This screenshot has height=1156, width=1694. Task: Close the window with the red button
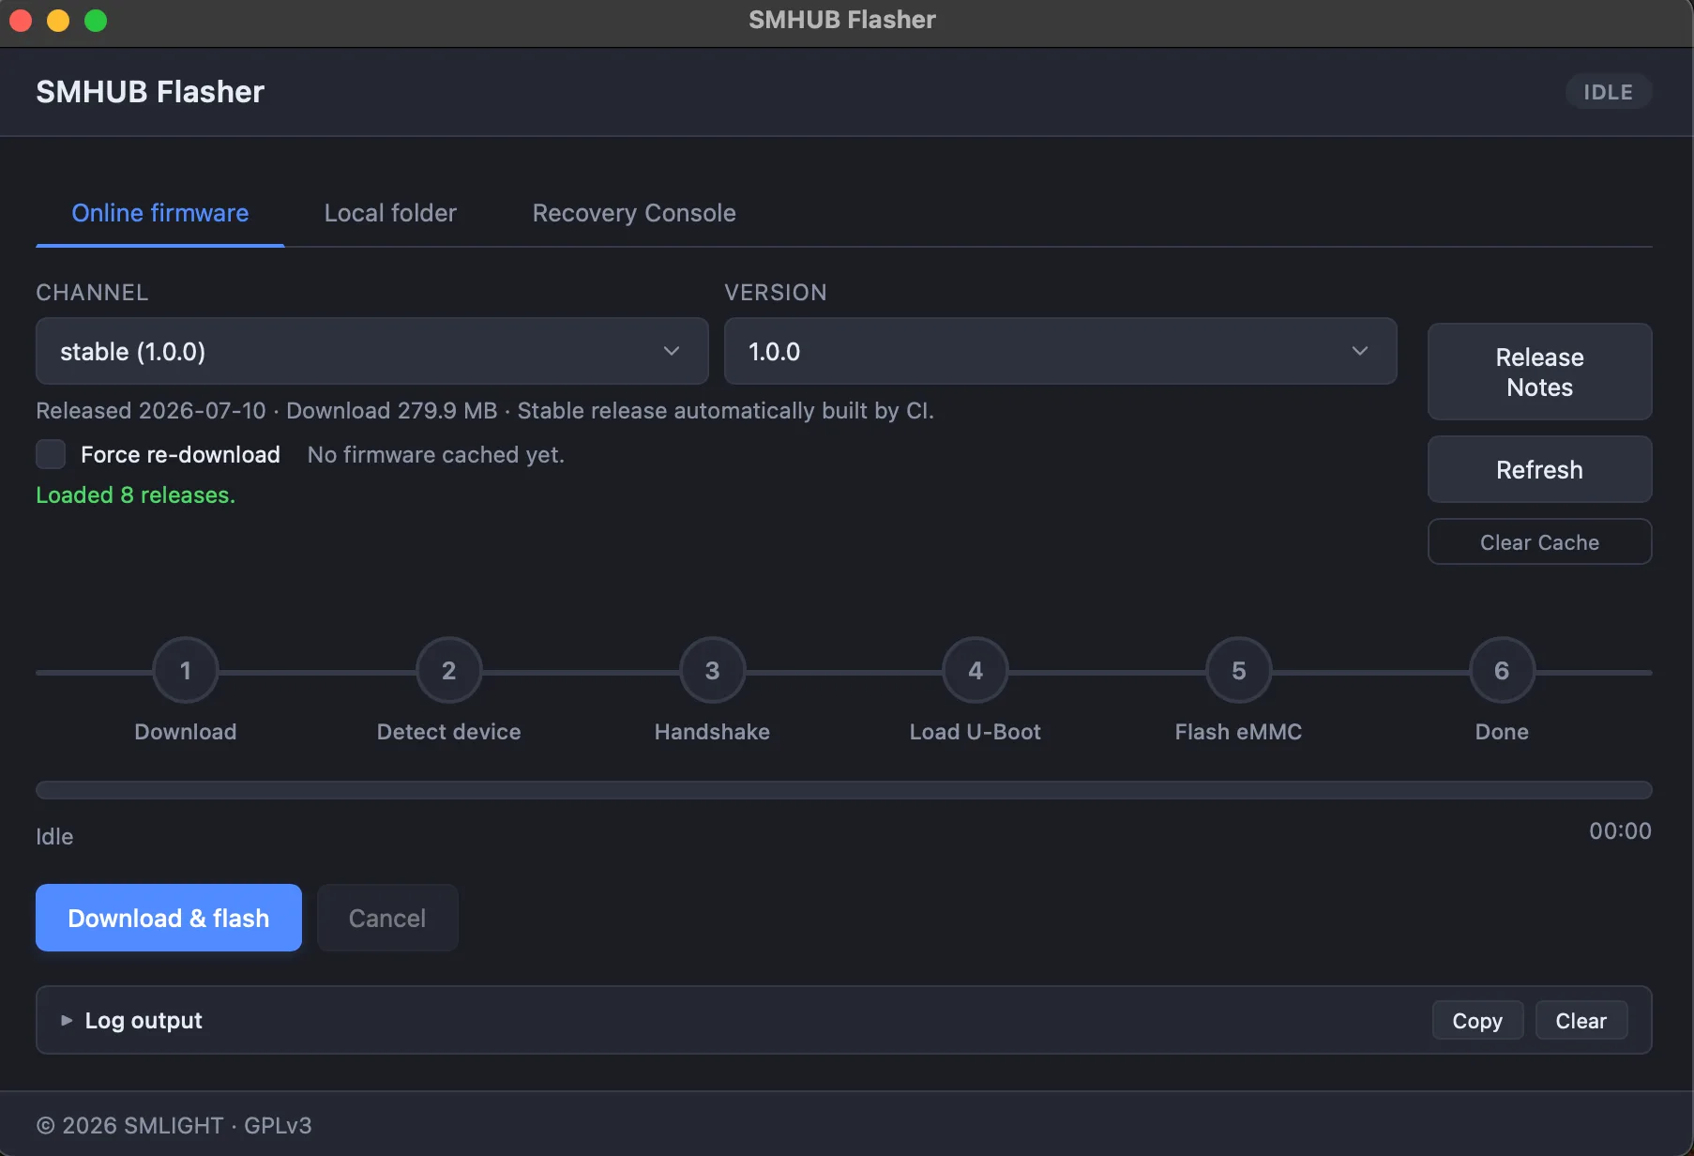point(21,20)
